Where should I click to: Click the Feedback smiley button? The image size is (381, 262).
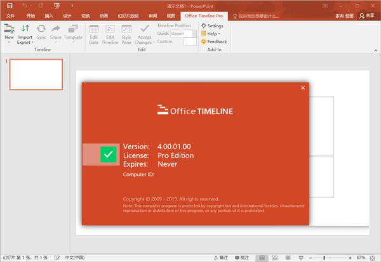pos(214,41)
